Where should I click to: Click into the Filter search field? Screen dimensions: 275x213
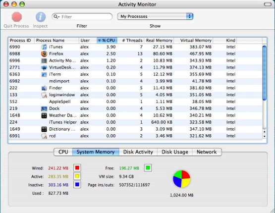[82, 17]
